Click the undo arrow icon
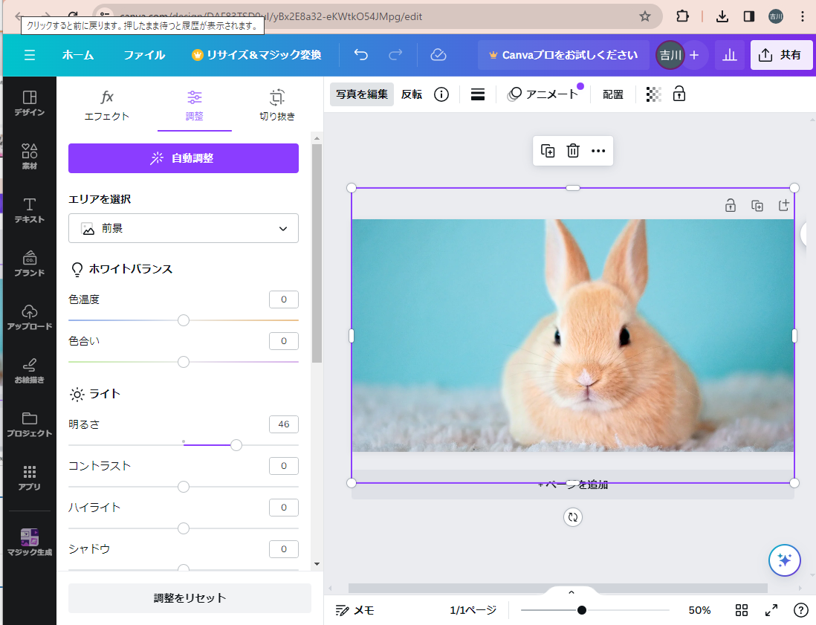 point(361,55)
